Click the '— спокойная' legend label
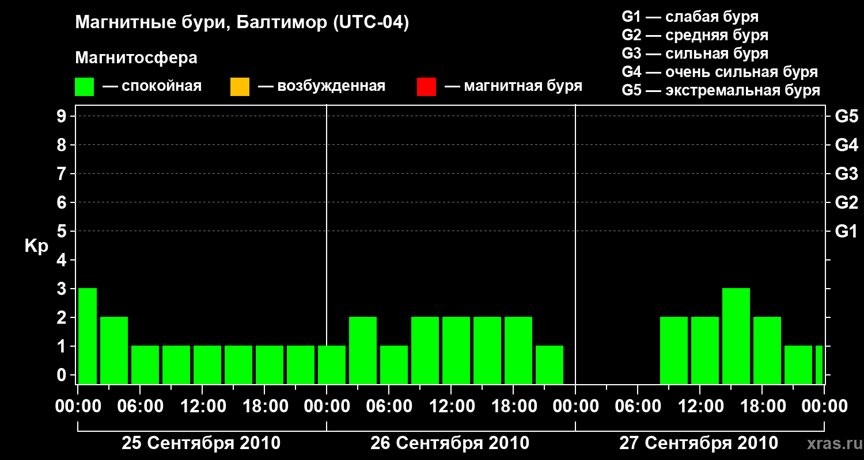Viewport: 864px width, 460px height. click(152, 86)
